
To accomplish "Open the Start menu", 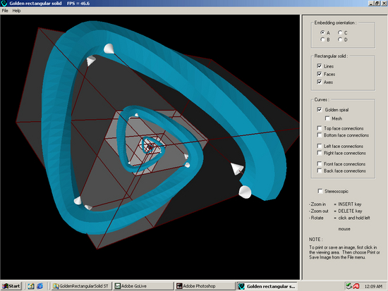I will pos(11,286).
